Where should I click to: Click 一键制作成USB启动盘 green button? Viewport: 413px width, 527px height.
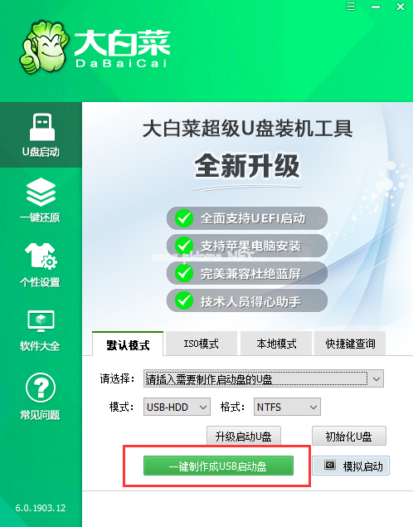[218, 466]
